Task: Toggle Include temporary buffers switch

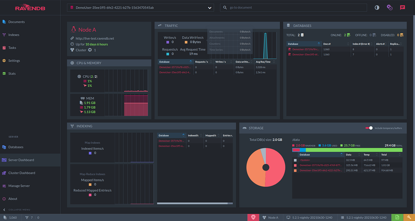Action: point(369,128)
